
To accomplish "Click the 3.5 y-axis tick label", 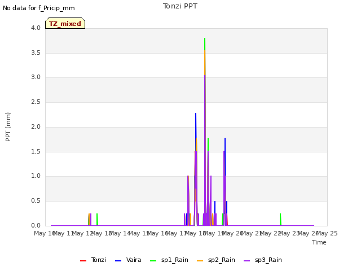I will tap(36, 53).
